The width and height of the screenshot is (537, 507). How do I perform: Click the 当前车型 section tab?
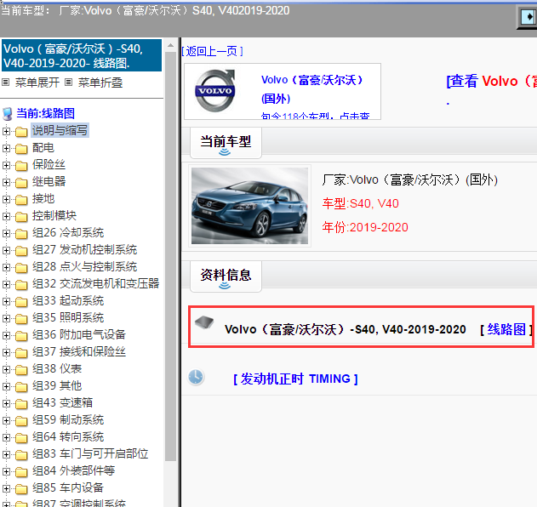point(226,142)
